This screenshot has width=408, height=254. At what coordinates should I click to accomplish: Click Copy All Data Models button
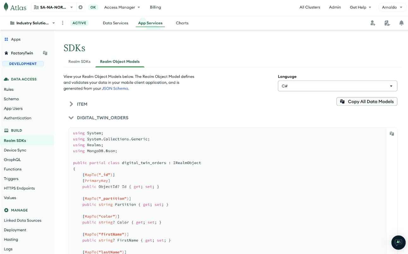coord(367,101)
